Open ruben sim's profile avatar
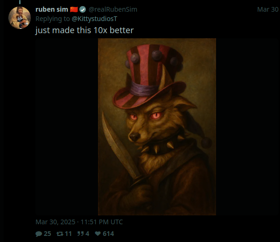Image resolution: width=280 pixels, height=242 pixels. (x=20, y=18)
